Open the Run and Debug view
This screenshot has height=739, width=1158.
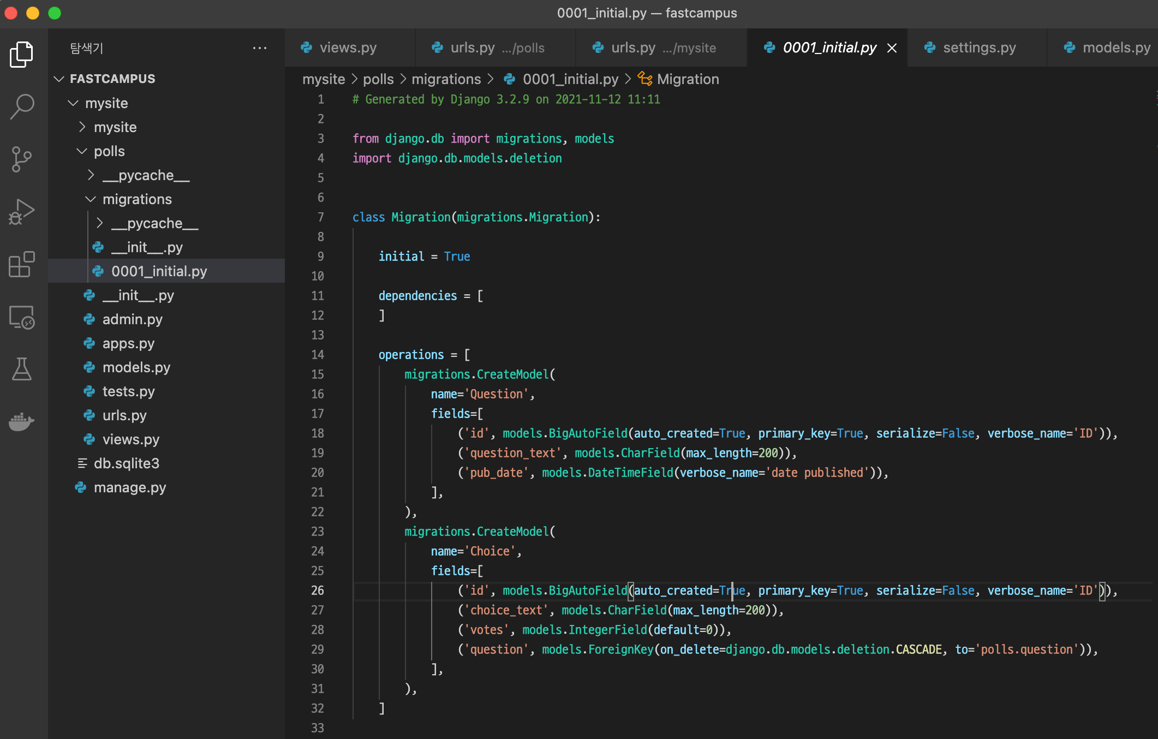pyautogui.click(x=22, y=212)
